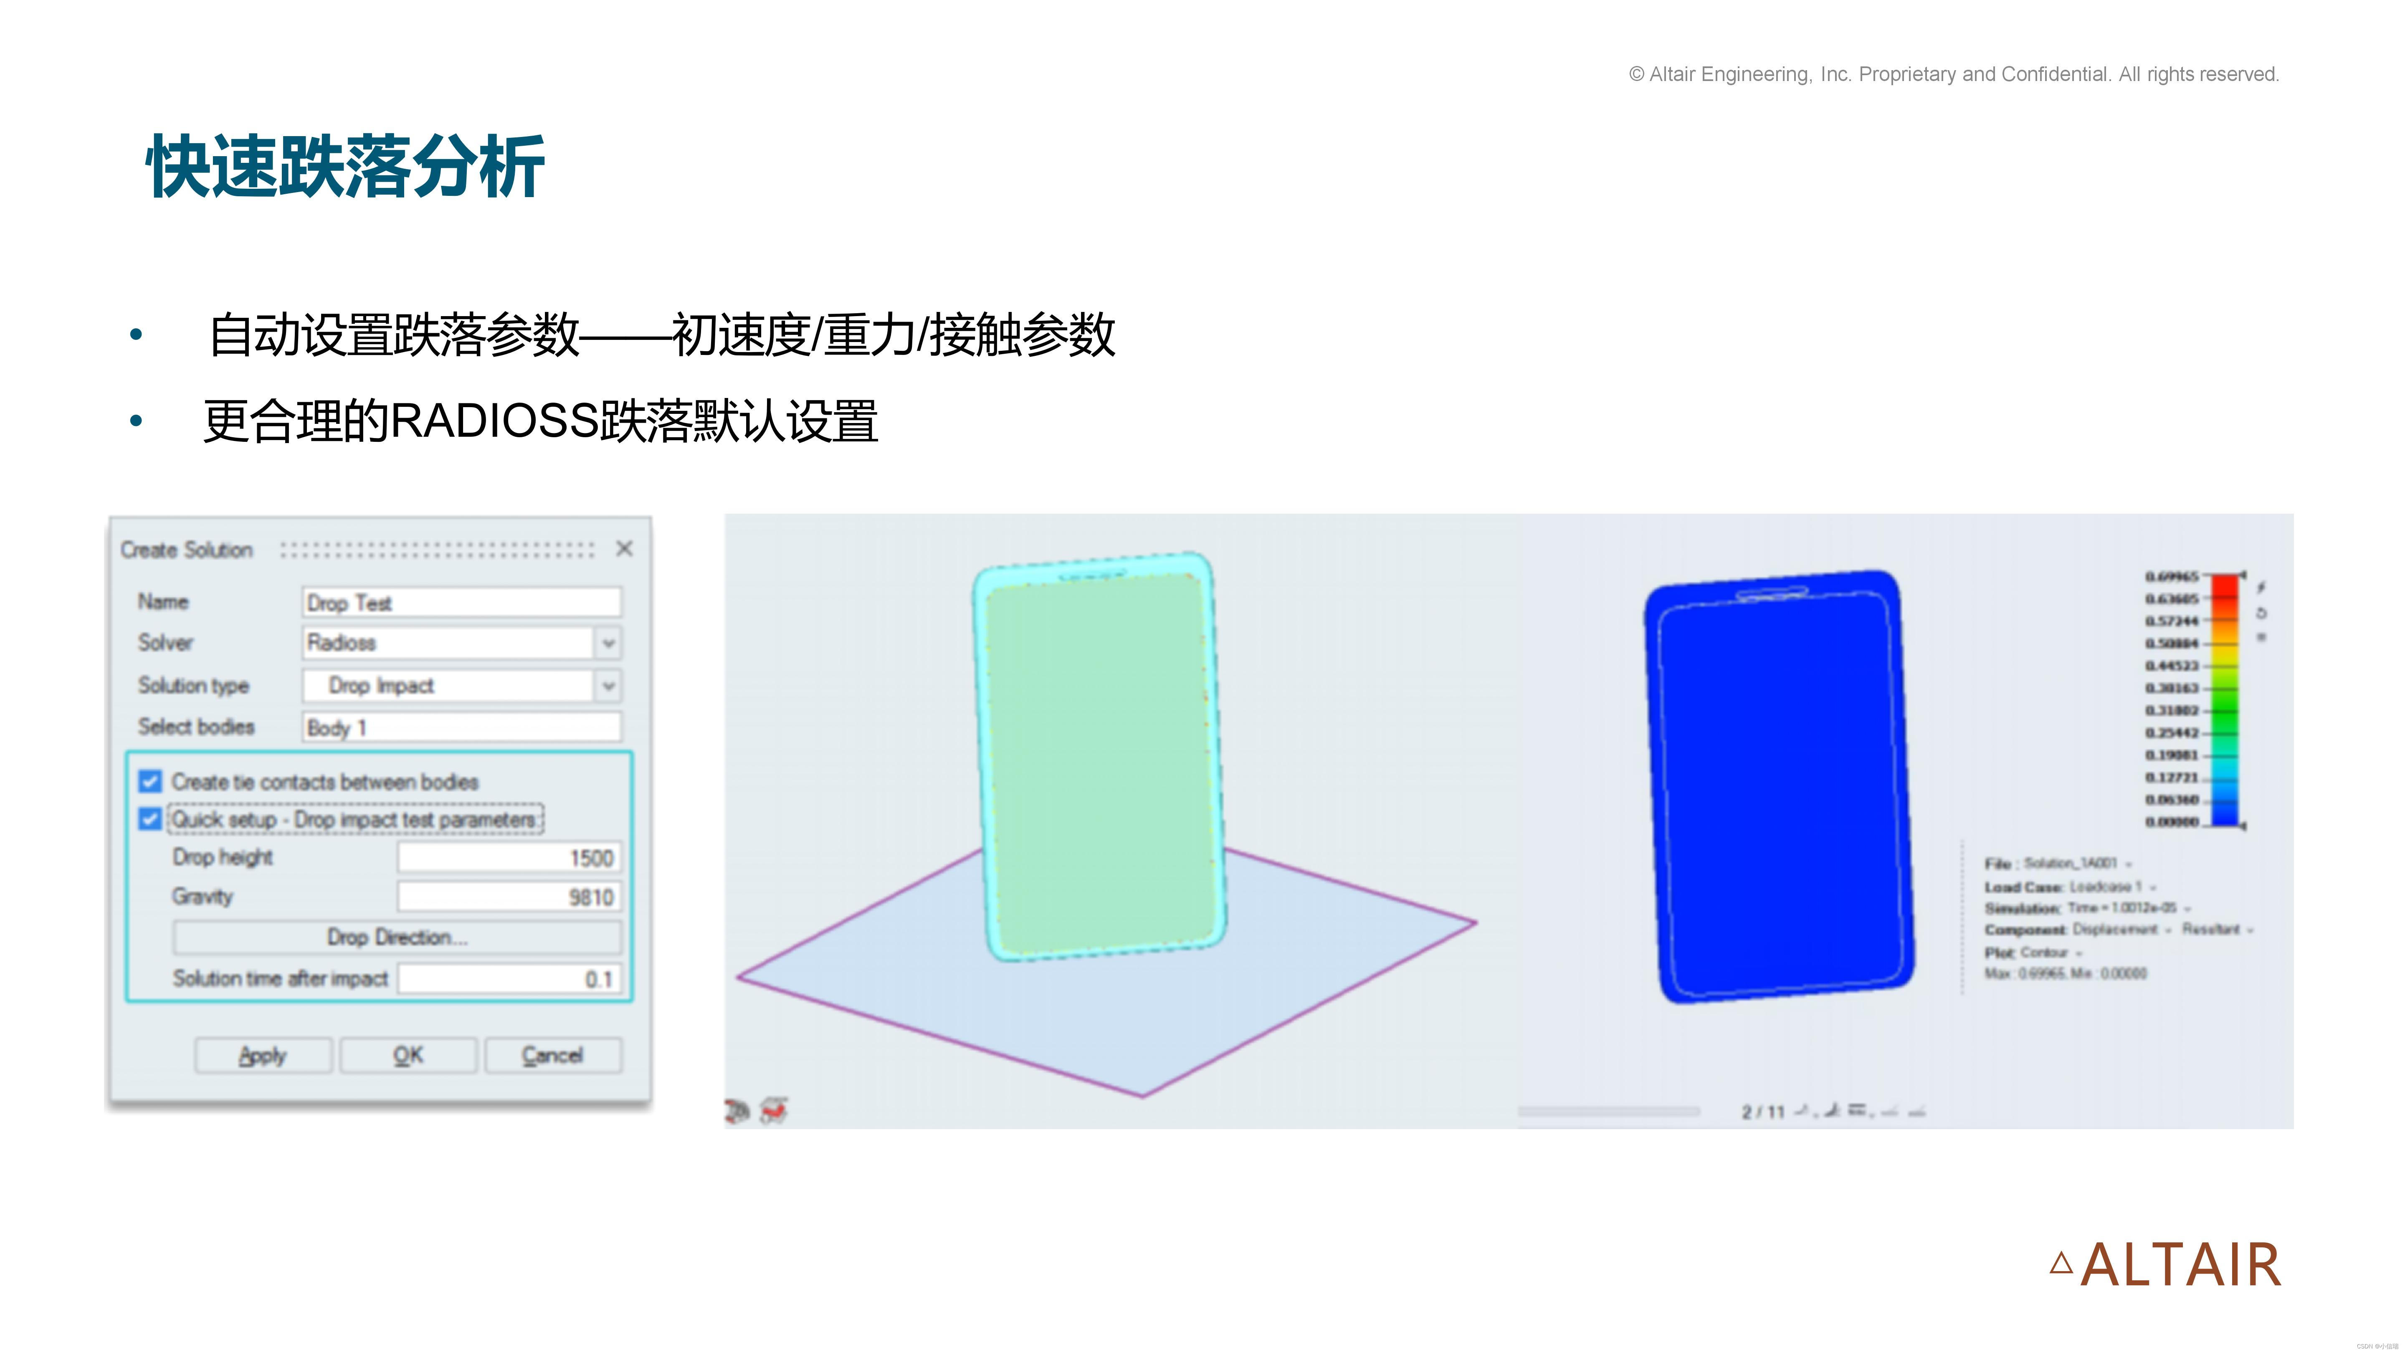
Task: Click the frame counter 2 / 11
Action: click(x=1763, y=1111)
